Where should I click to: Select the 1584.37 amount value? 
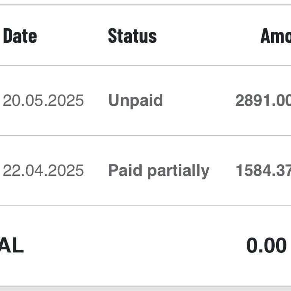(263, 171)
